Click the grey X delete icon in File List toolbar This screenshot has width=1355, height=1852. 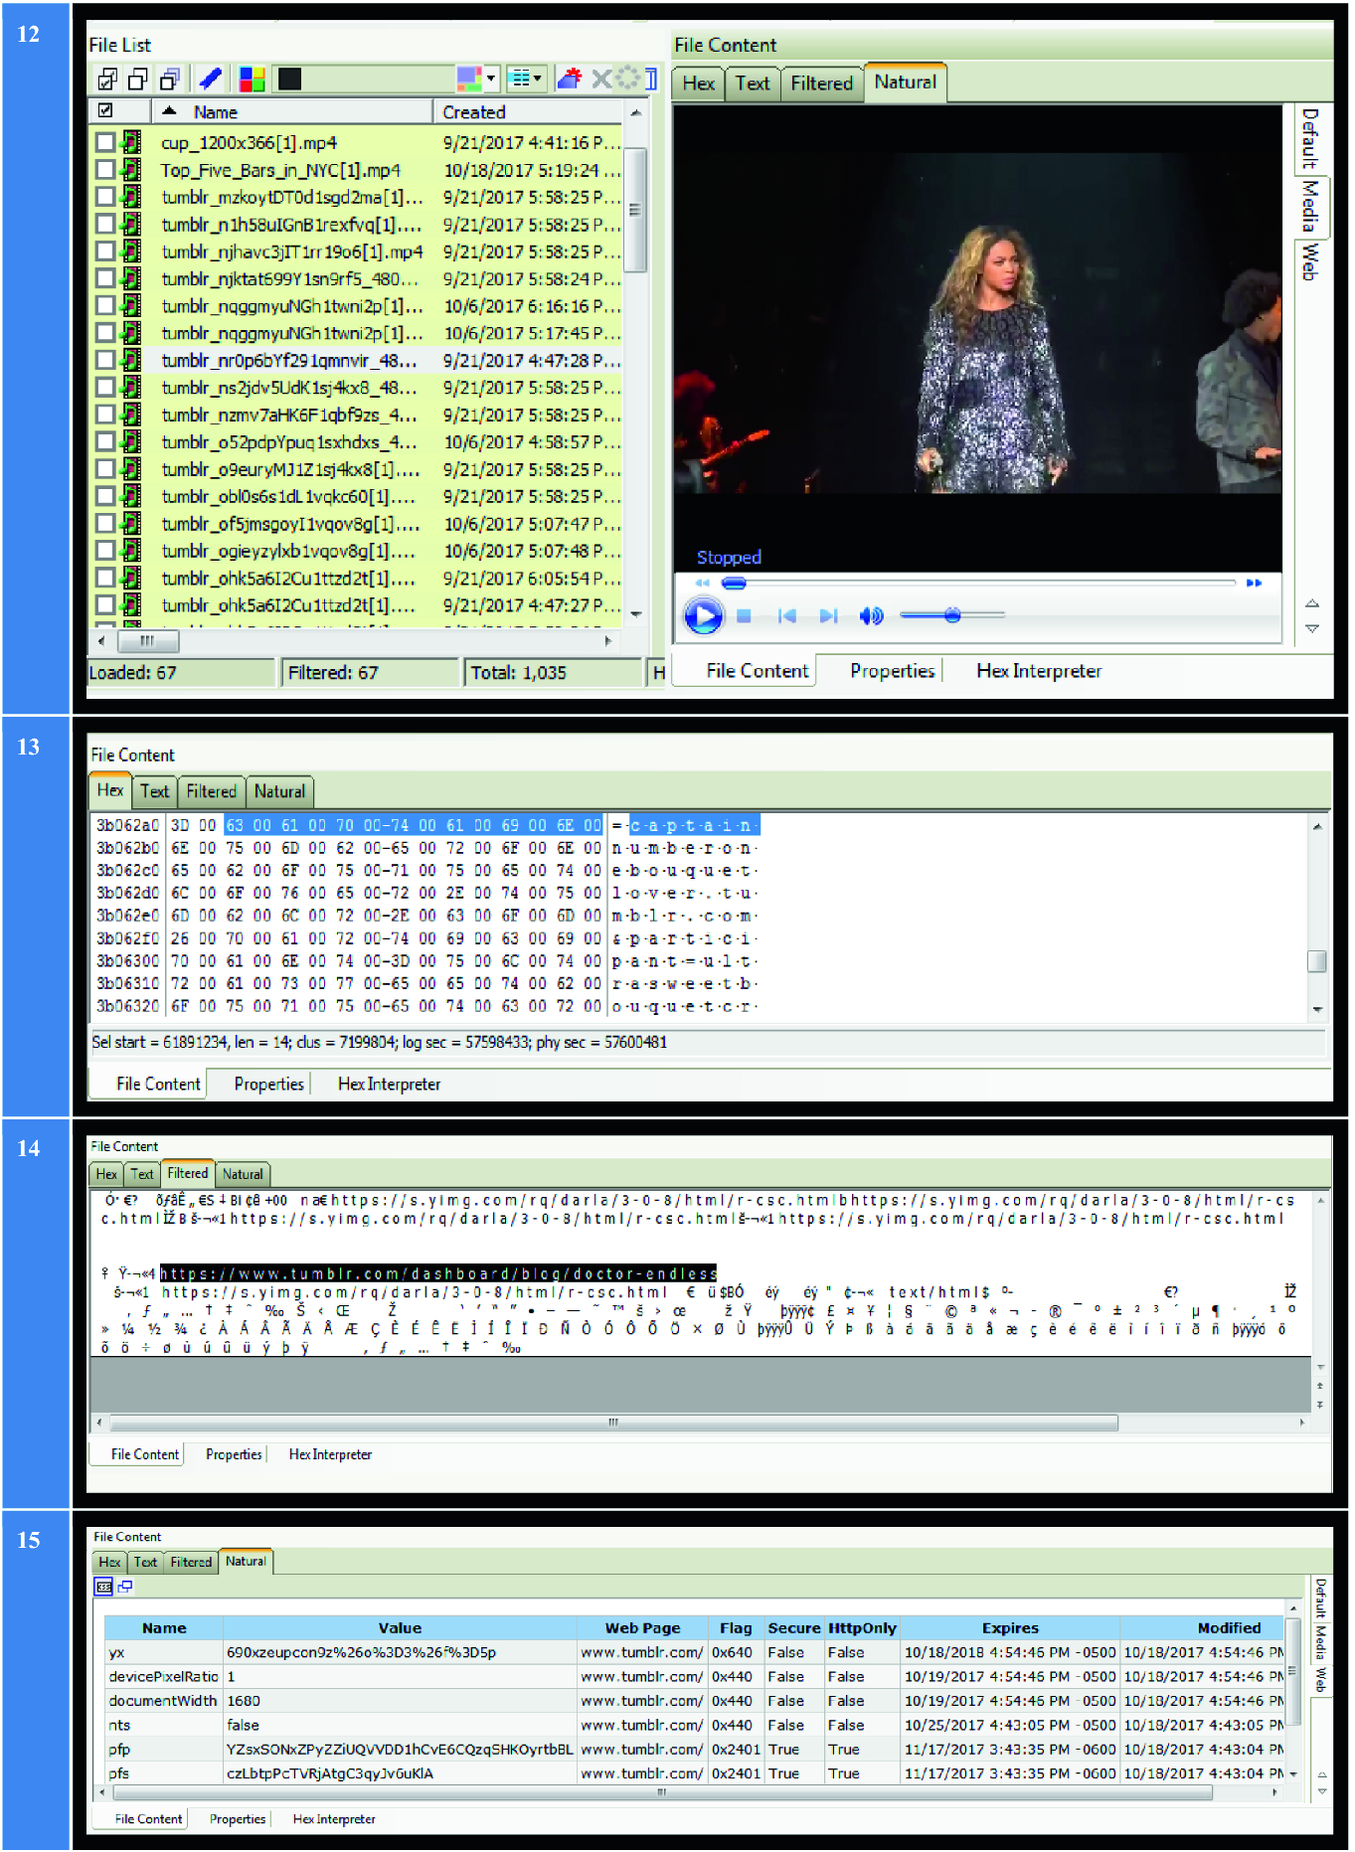(x=601, y=79)
